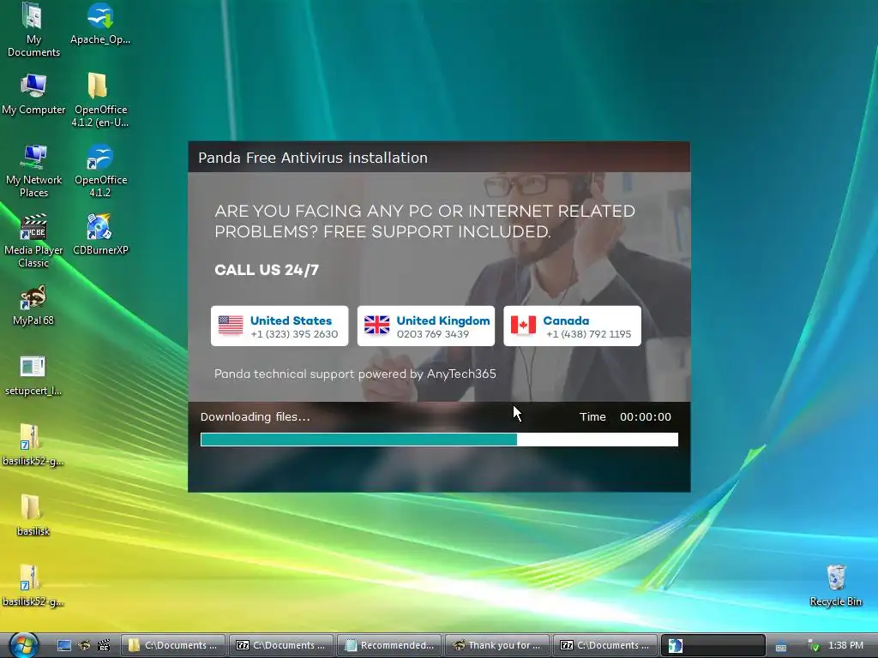Open the My Documents desktop icon
Image resolution: width=878 pixels, height=658 pixels.
click(x=33, y=29)
